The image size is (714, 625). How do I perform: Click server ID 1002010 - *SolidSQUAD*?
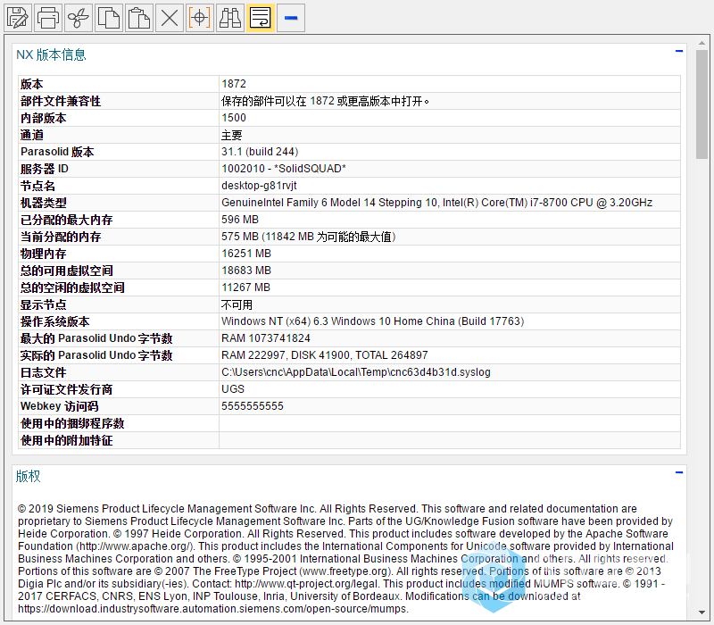[284, 169]
